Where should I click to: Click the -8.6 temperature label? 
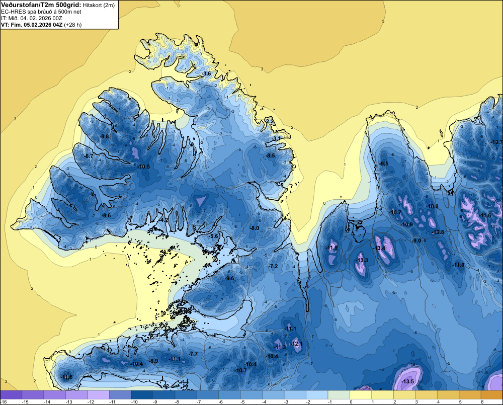coord(106,215)
